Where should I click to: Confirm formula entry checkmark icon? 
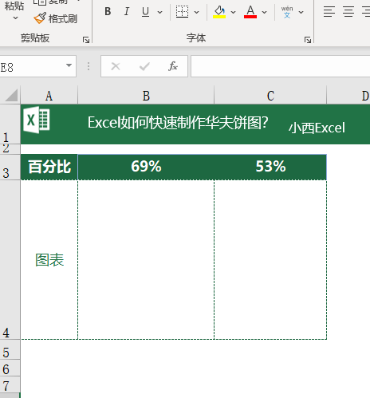144,66
